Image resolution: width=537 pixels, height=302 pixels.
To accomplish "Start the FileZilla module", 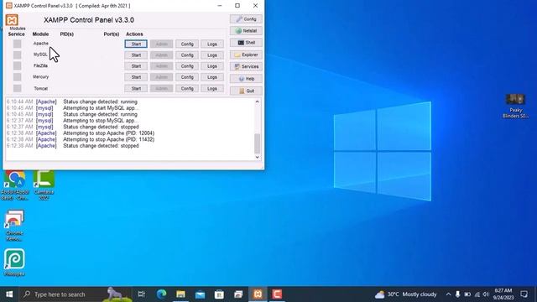I will [136, 66].
